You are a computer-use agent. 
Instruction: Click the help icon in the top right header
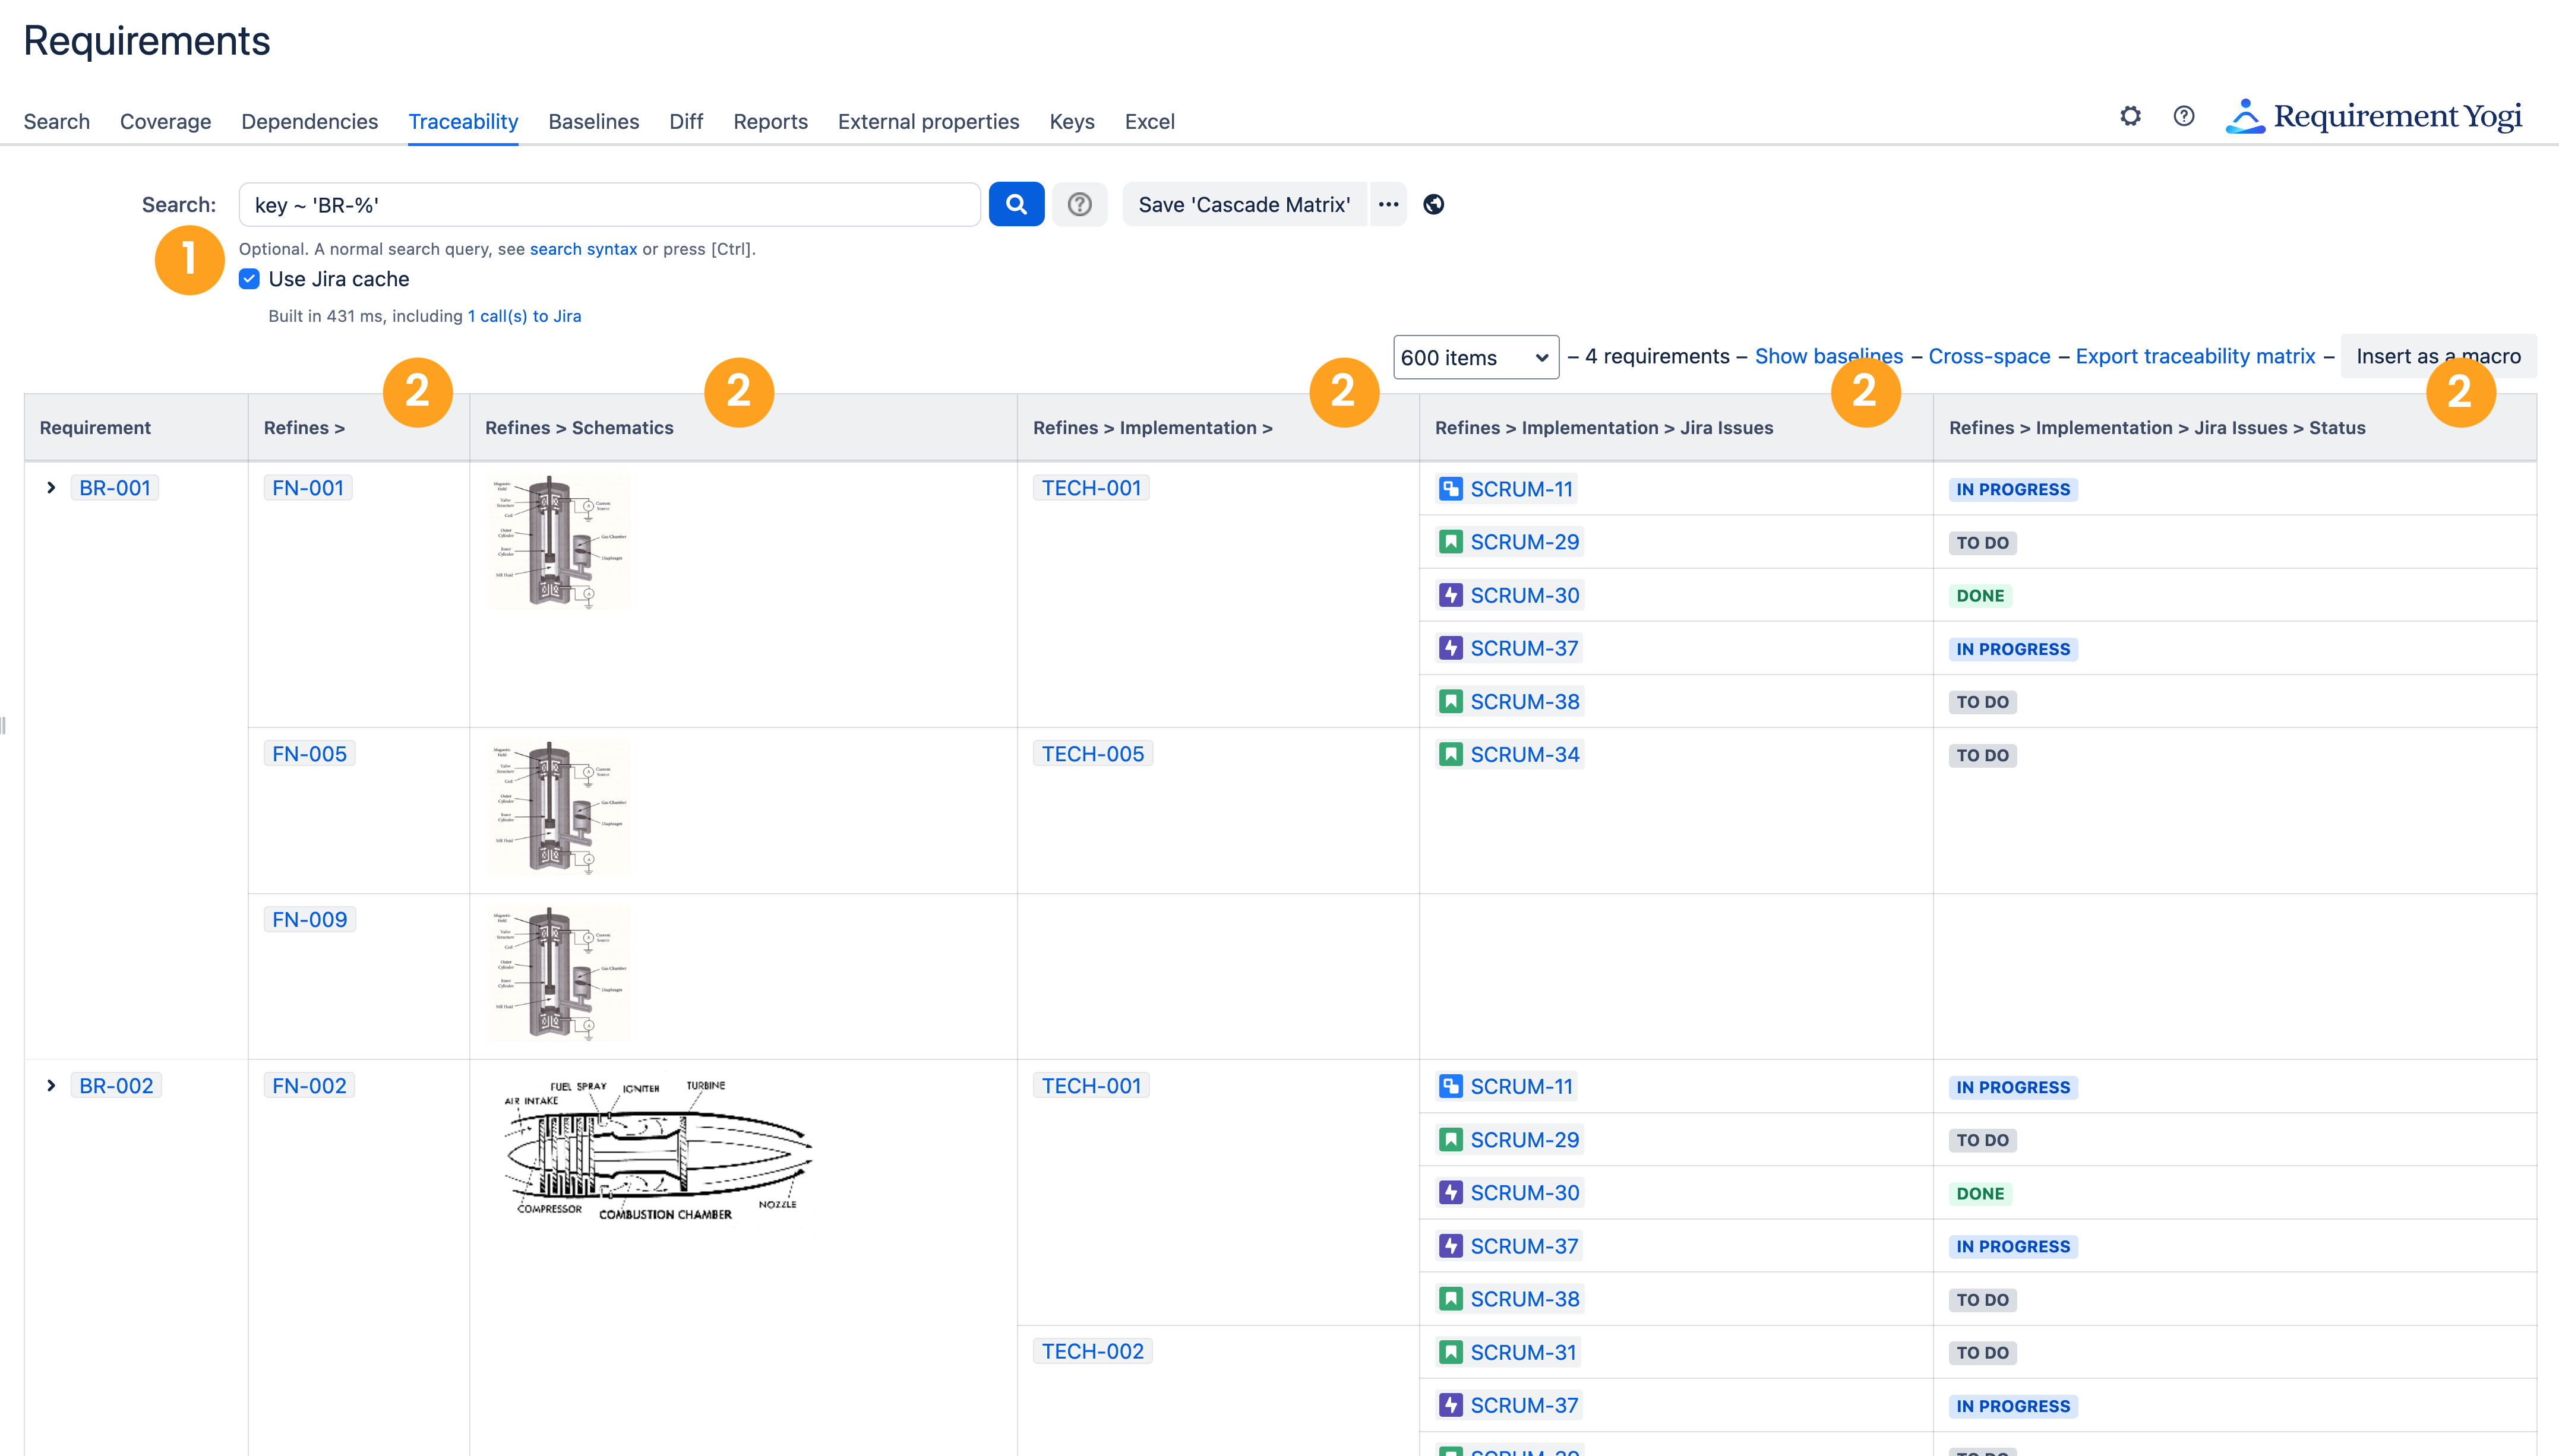tap(2183, 116)
